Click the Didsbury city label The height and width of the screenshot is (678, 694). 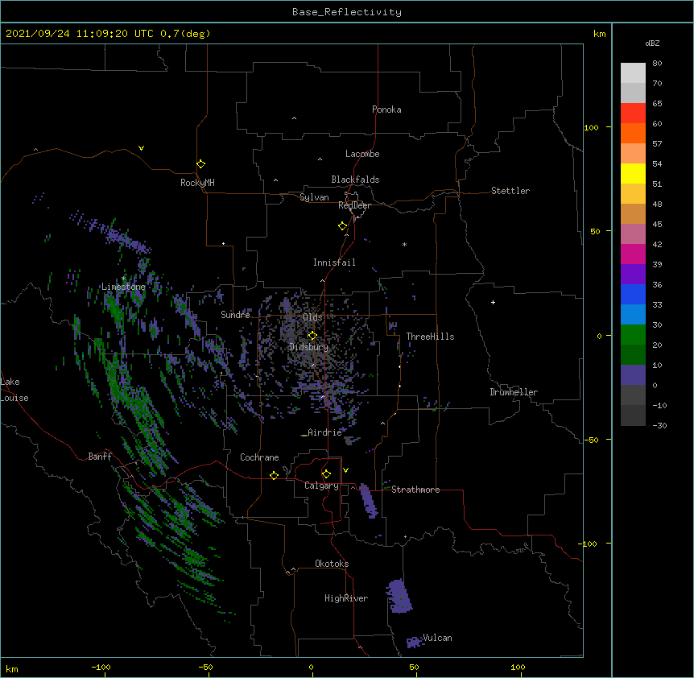point(308,347)
